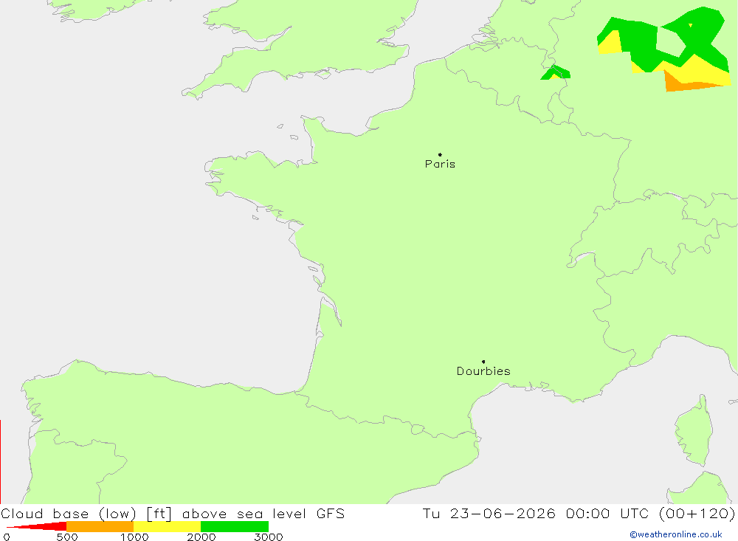Select the Paris location dot marker
The height and width of the screenshot is (541, 738).
(440, 154)
